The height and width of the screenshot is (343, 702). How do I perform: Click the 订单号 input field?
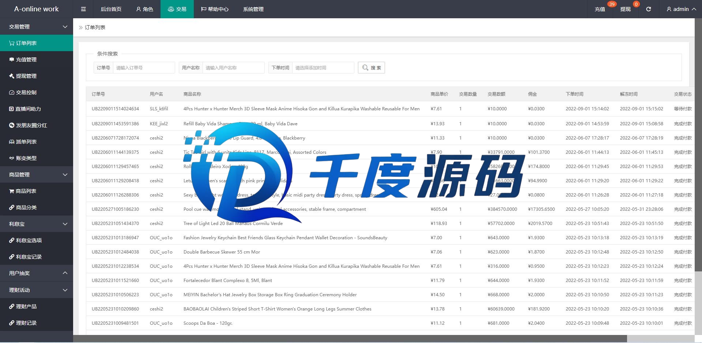[x=144, y=68]
